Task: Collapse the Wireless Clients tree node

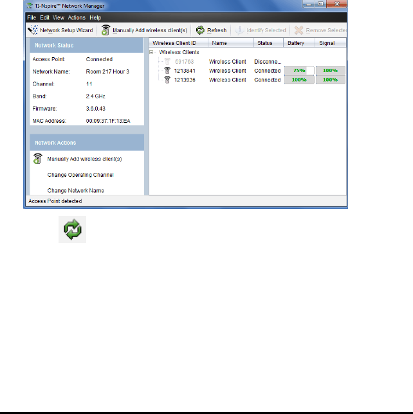Action: [x=151, y=52]
